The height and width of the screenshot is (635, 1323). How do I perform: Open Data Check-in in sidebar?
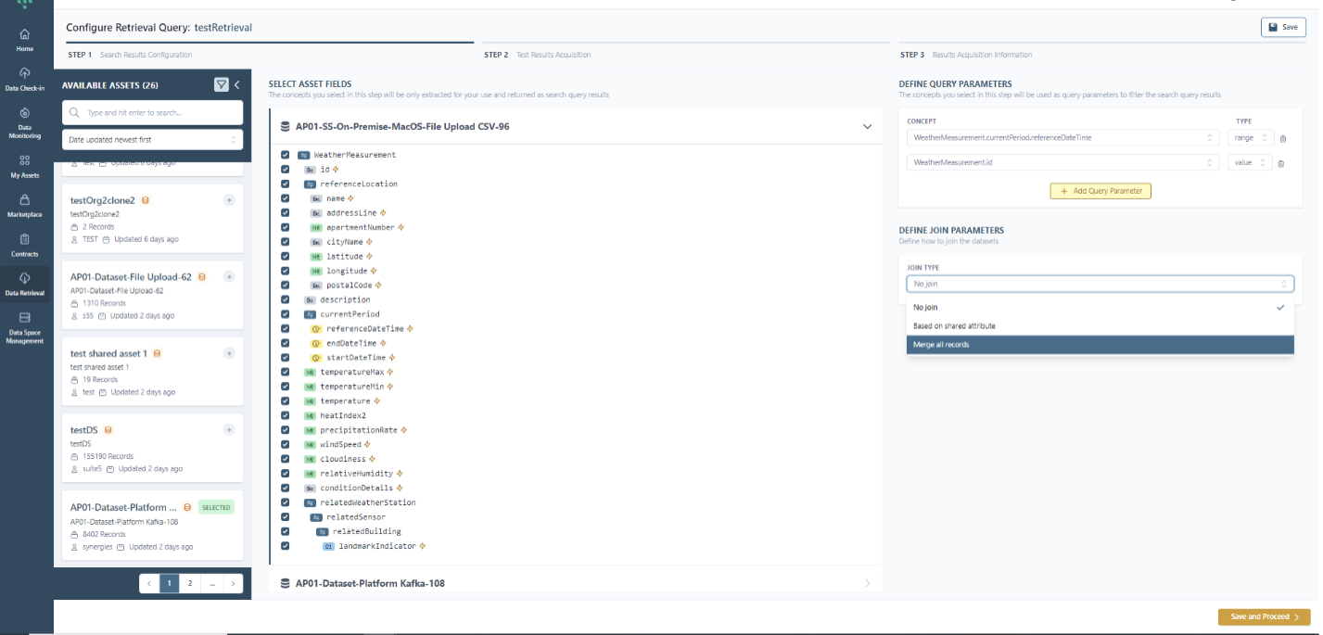coord(24,78)
